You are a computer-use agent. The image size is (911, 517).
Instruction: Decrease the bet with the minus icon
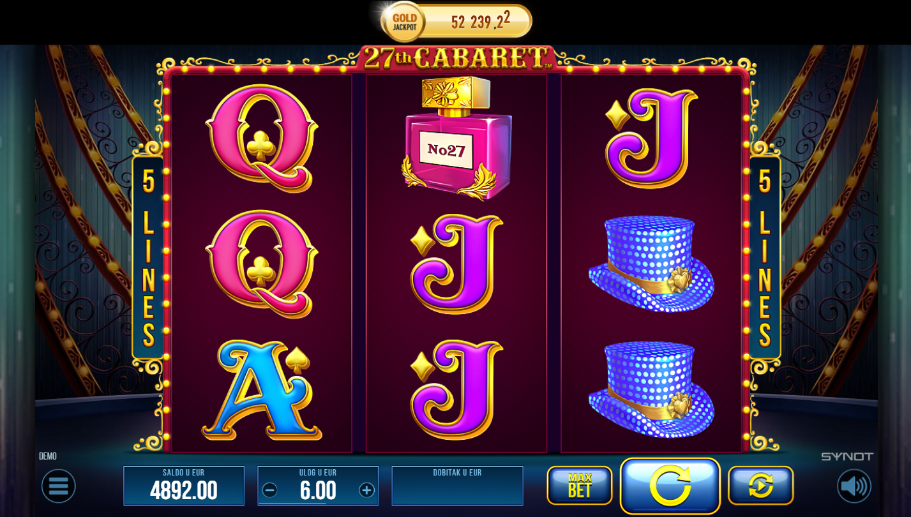270,490
